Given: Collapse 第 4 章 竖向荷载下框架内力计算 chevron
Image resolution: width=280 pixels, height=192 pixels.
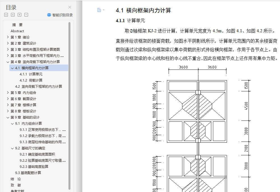Looking at the screenshot, I should tap(8, 62).
